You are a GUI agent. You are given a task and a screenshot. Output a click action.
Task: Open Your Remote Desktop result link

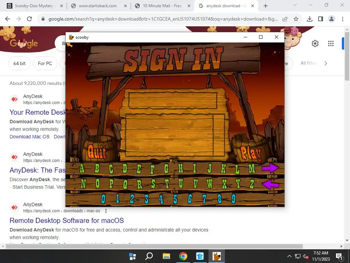tap(38, 112)
